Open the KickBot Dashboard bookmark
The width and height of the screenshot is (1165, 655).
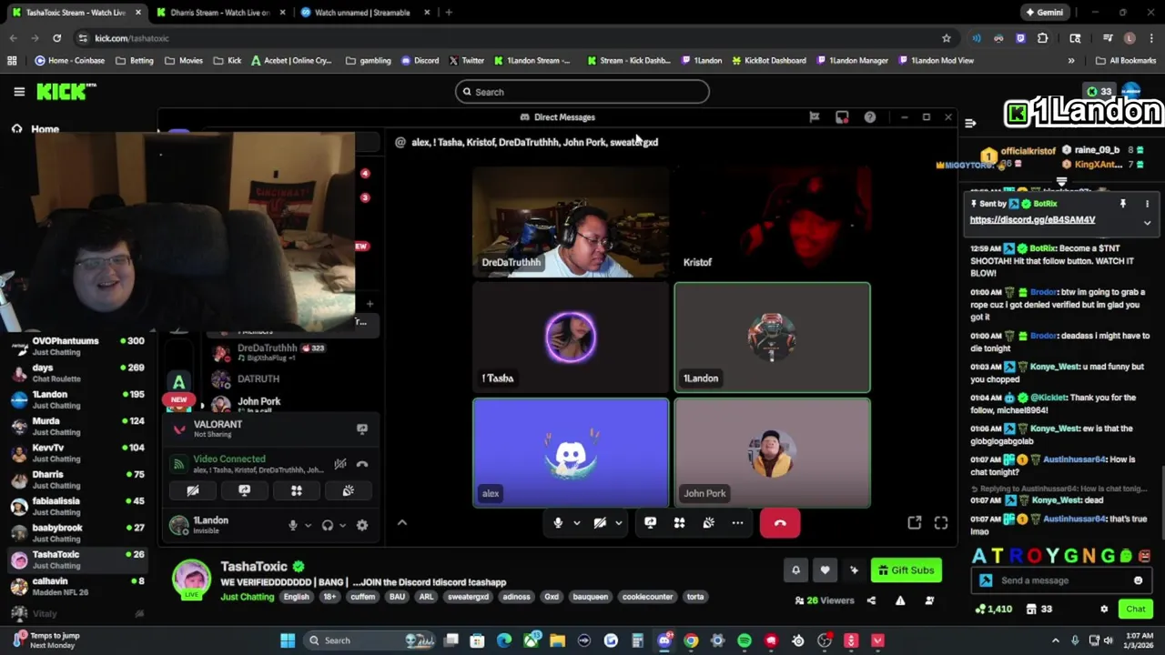point(768,61)
